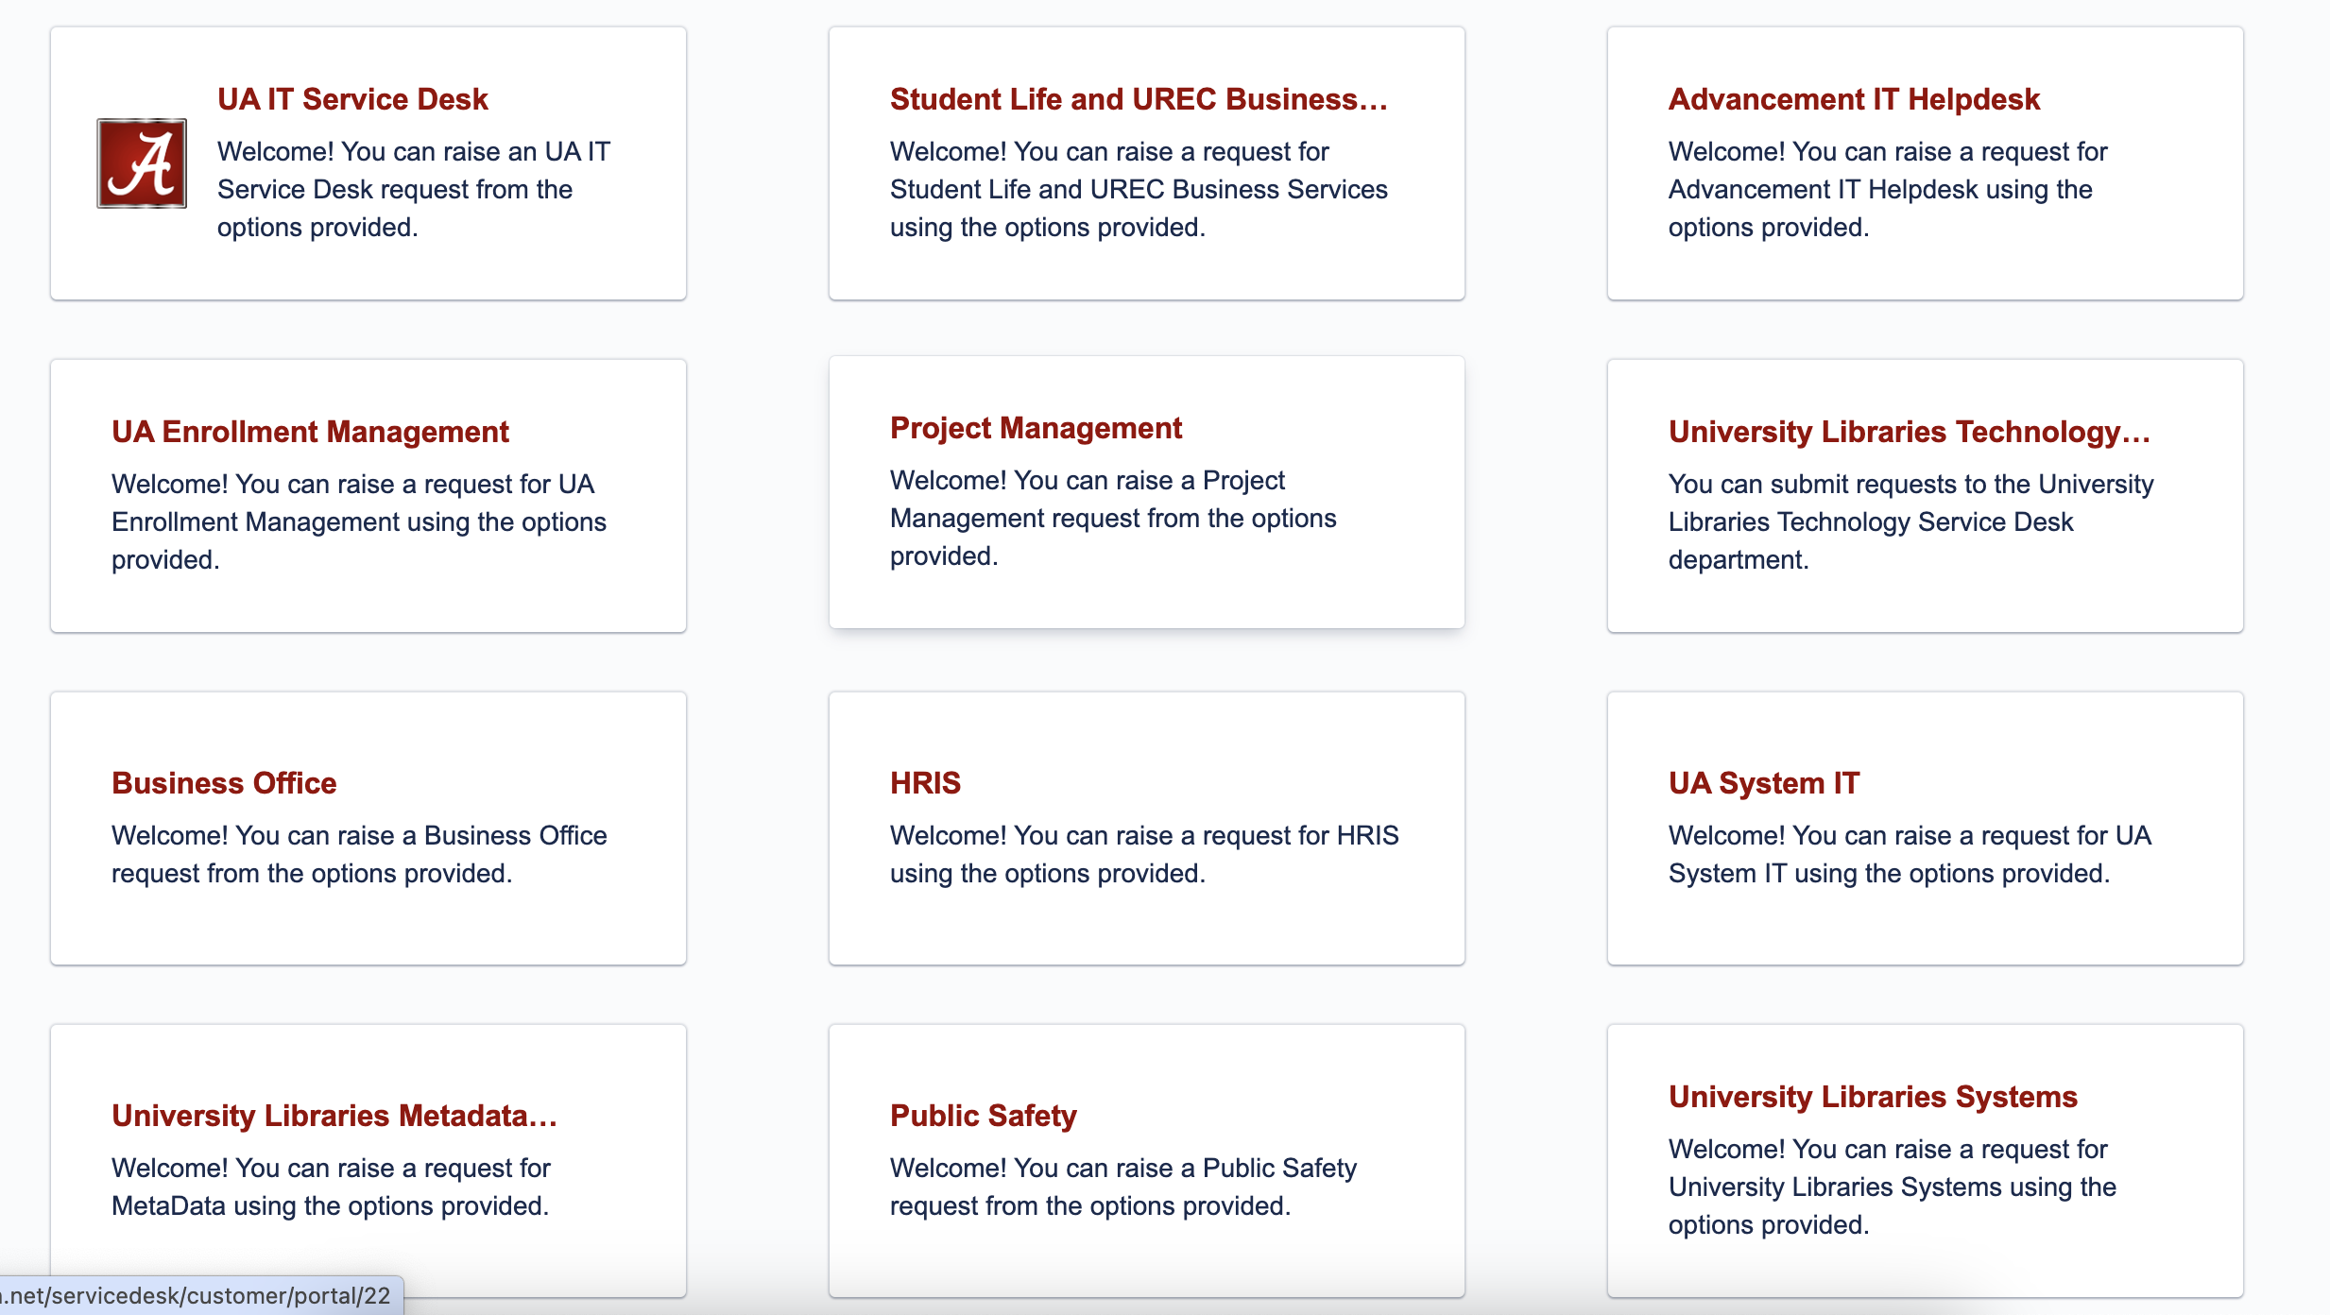Click the browser status URL servicedesk/customer/portal/22
2330x1315 pixels.
(200, 1295)
